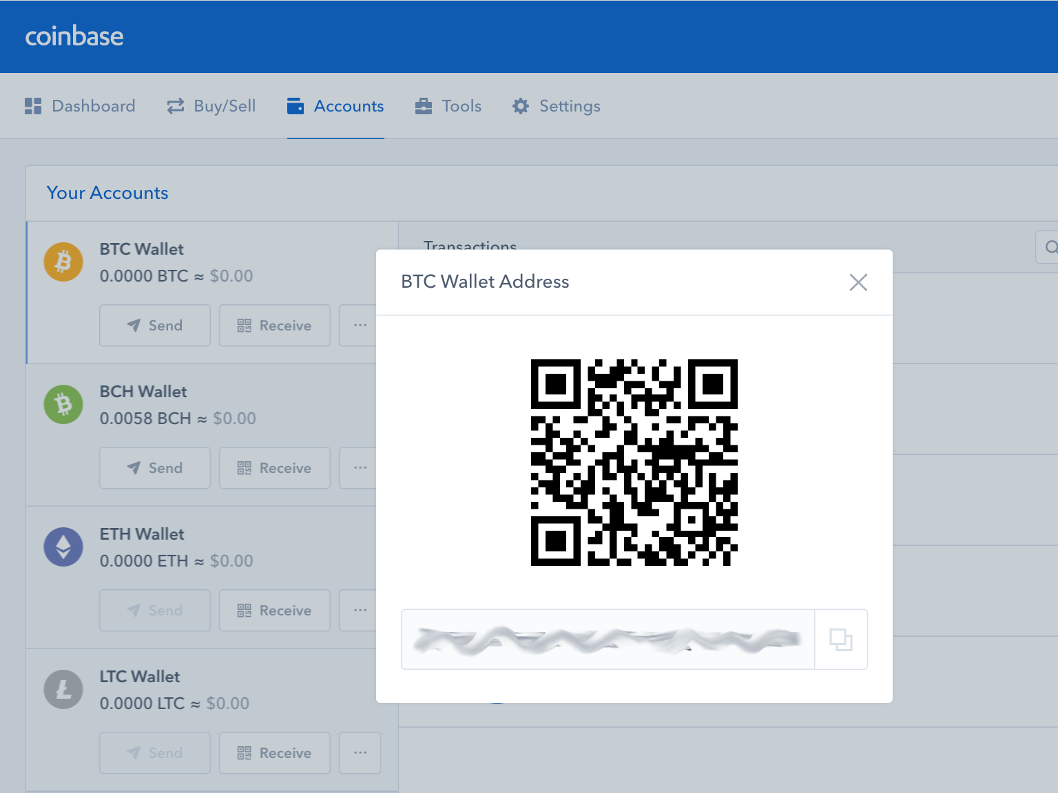The height and width of the screenshot is (793, 1058).
Task: Close the BTC Wallet Address dialog
Action: tap(858, 282)
